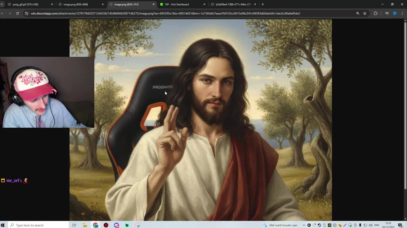This screenshot has height=228, width=407.
Task: Open the Chrome profile avatar
Action: coord(395,13)
